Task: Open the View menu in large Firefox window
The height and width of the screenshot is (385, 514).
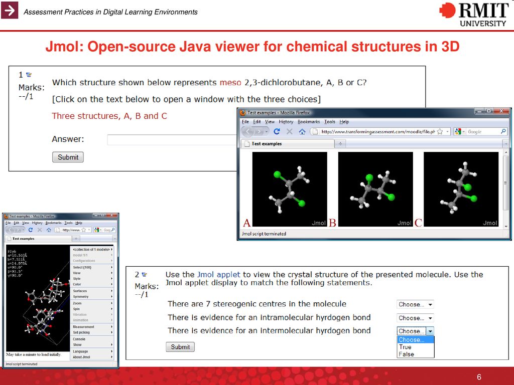Action: tap(270, 121)
